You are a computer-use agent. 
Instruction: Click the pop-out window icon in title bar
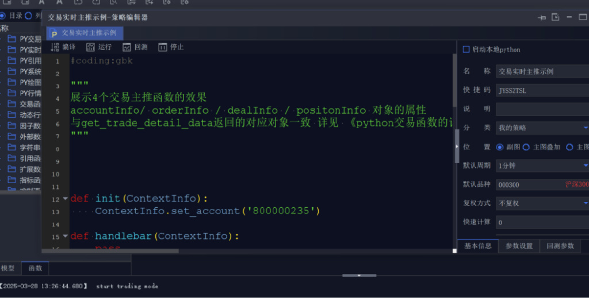(x=555, y=18)
